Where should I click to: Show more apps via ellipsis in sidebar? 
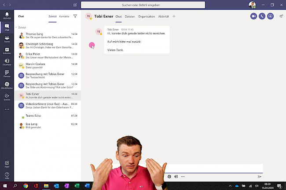pos(7,109)
